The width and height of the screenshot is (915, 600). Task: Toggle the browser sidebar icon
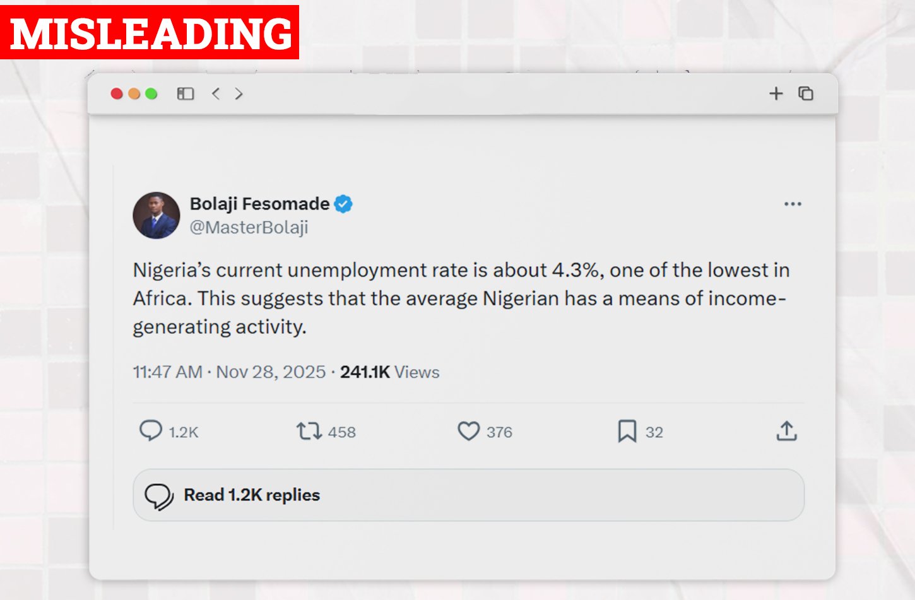point(185,94)
